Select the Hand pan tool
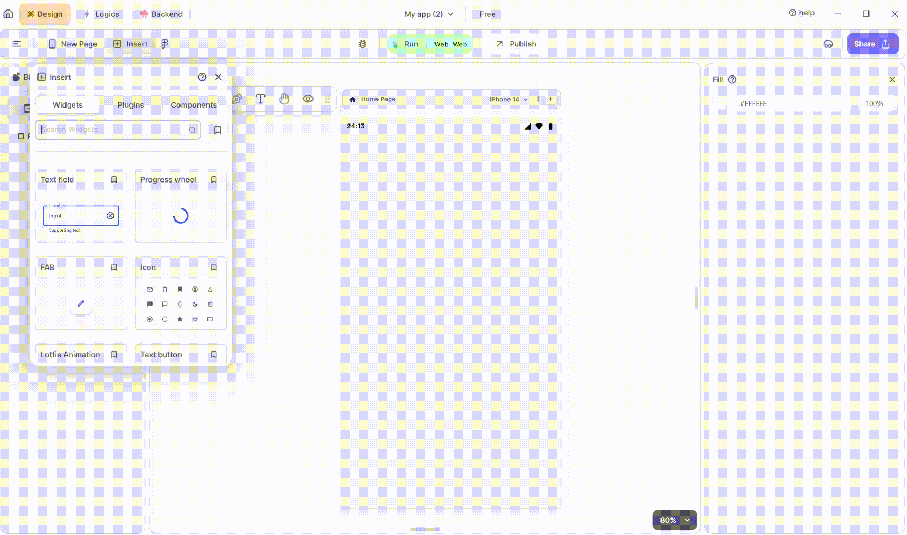Image resolution: width=907 pixels, height=535 pixels. pyautogui.click(x=284, y=99)
